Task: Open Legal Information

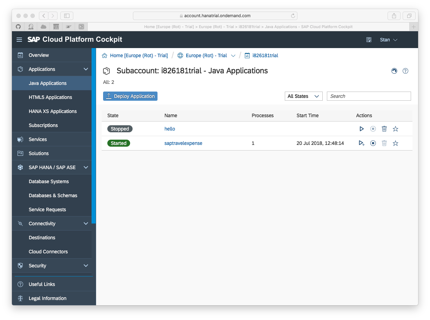Action: tap(54, 298)
